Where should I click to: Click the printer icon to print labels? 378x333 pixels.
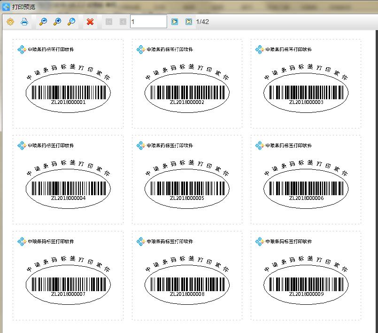[x=24, y=22]
